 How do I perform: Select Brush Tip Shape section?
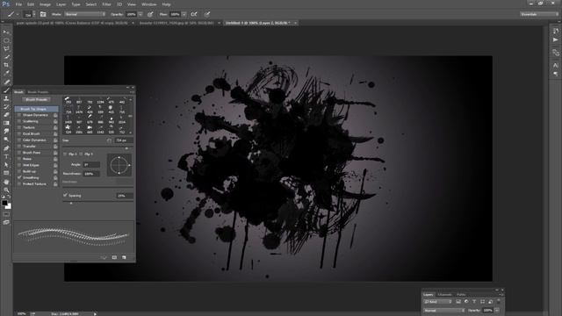(x=37, y=109)
